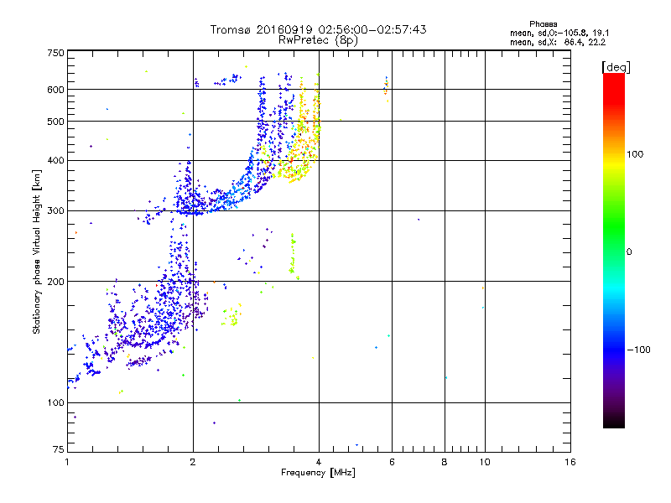Click the y-axis label '200'
671x503 pixels.
click(55, 282)
